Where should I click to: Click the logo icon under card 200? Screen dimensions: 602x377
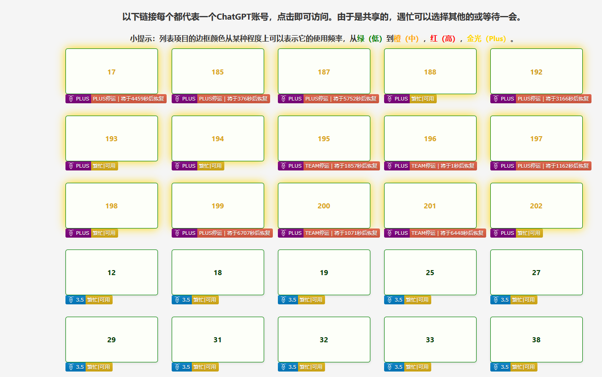point(283,233)
